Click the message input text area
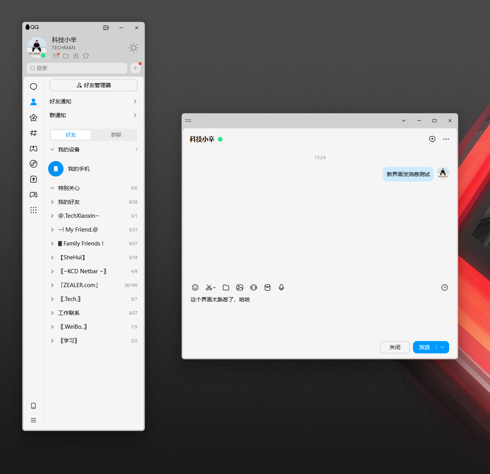 point(319,316)
